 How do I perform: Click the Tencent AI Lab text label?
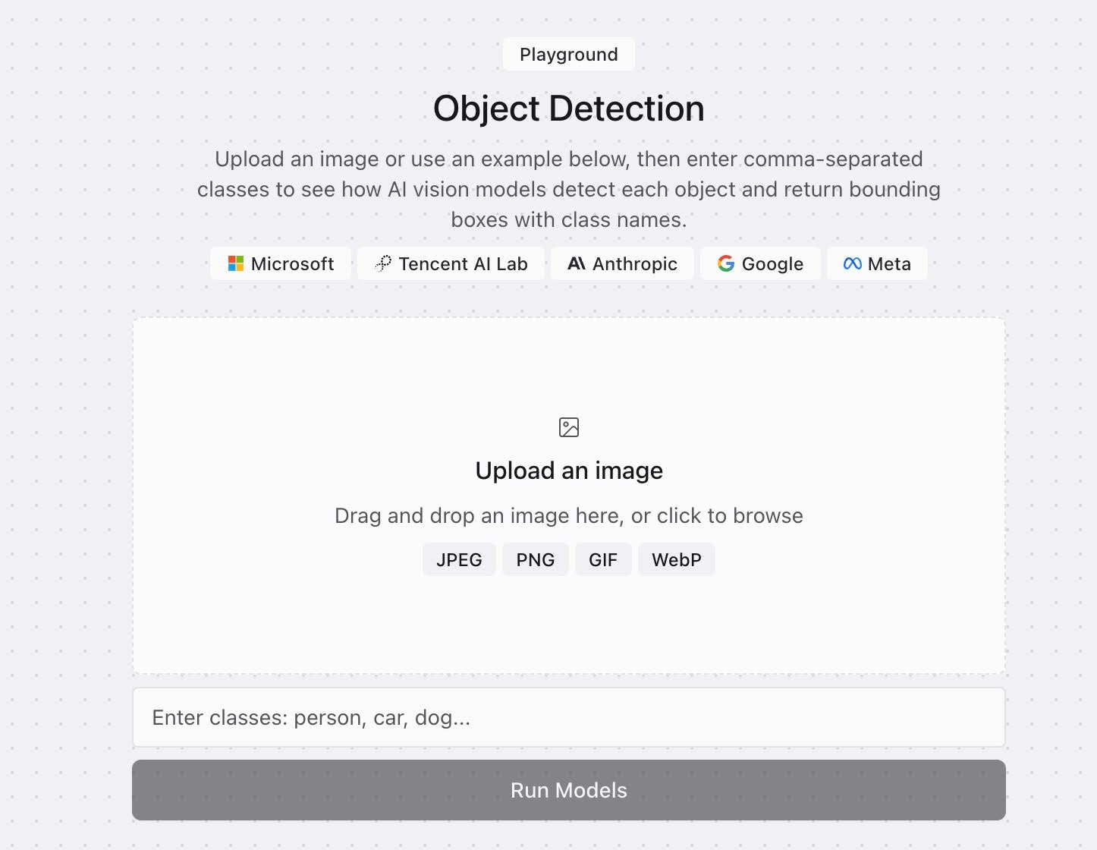tap(463, 264)
